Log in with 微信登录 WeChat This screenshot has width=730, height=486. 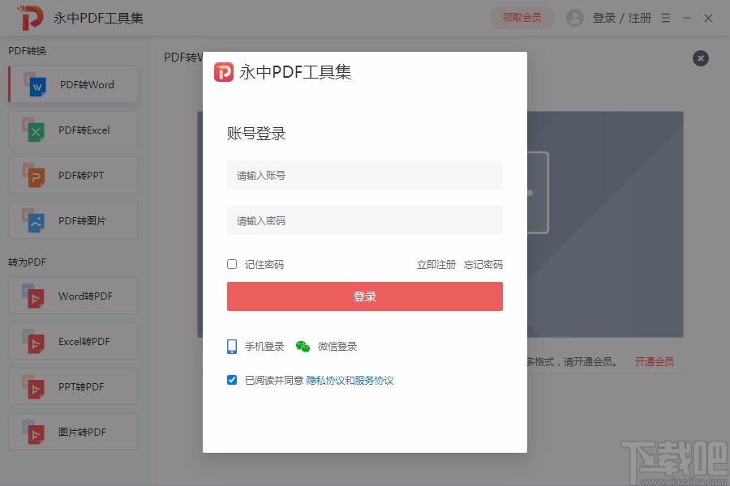coord(328,345)
